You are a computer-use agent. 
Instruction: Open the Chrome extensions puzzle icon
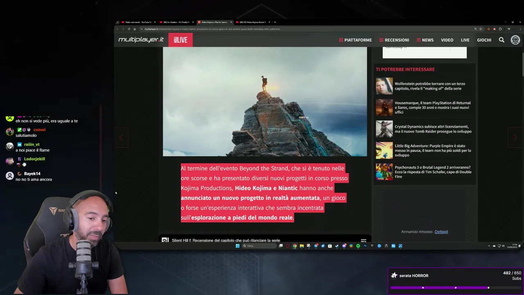point(500,29)
